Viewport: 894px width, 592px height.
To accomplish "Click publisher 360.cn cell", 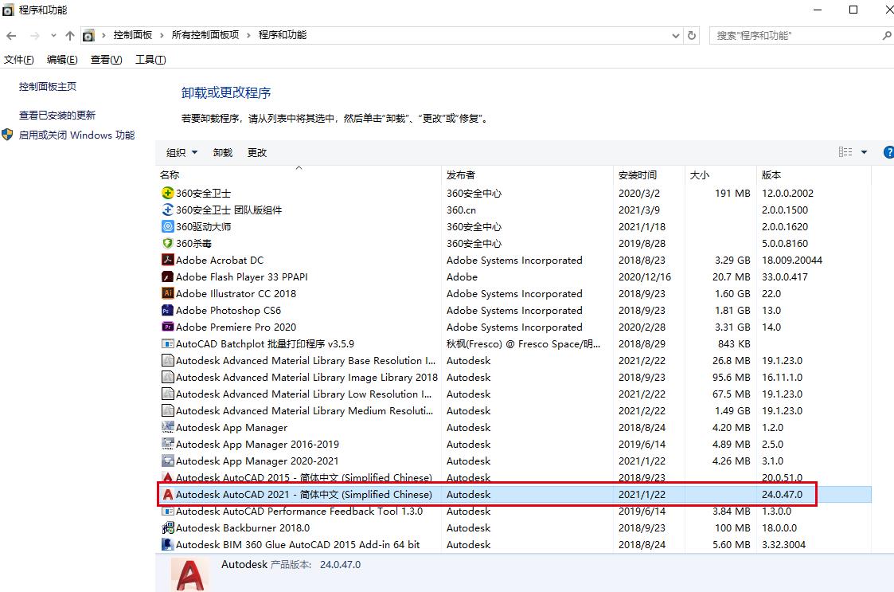I will [x=461, y=210].
